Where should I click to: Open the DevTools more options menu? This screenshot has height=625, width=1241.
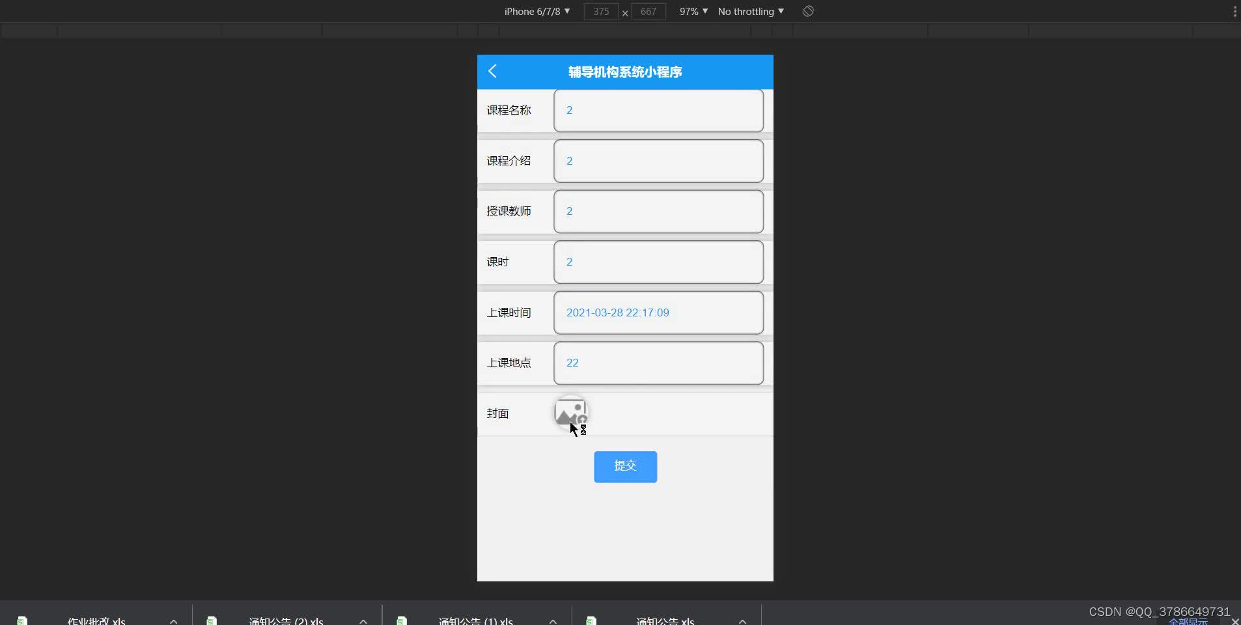tap(1234, 11)
